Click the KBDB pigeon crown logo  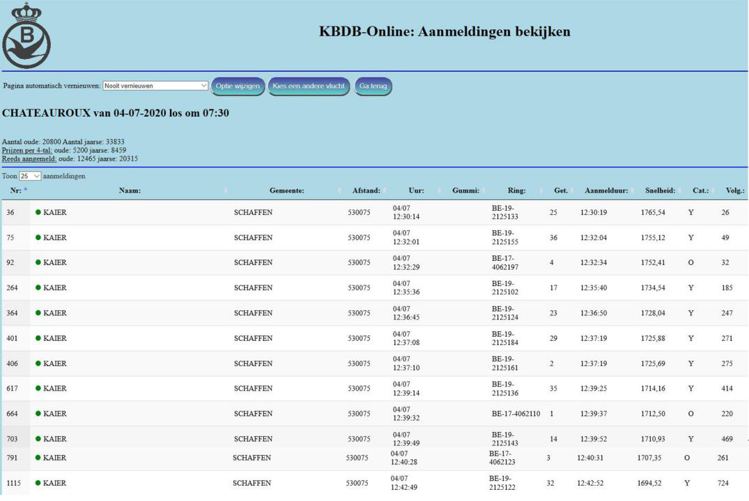point(26,36)
